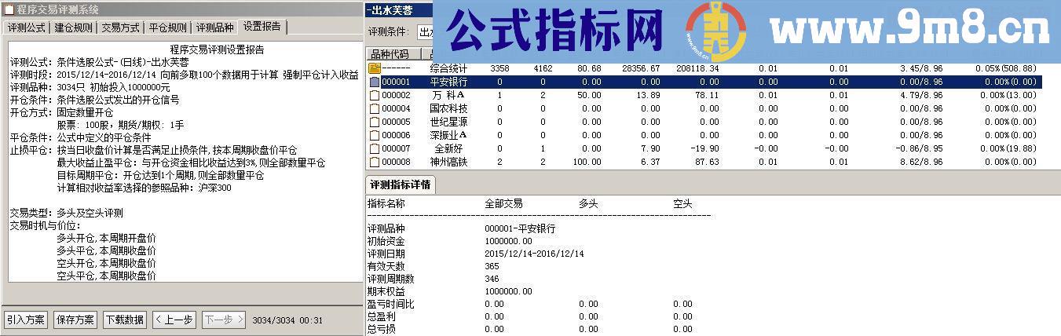The width and height of the screenshot is (1061, 336).
Task: Click the 空头 column label in details
Action: click(682, 203)
